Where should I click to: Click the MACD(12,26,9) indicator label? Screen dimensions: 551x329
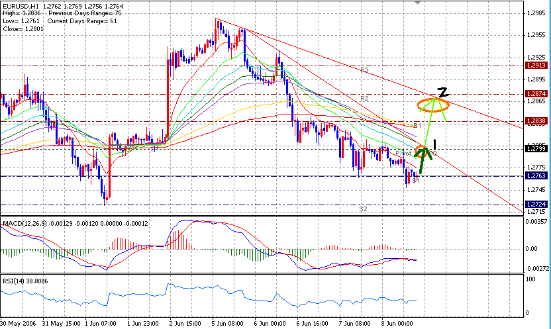(x=25, y=223)
